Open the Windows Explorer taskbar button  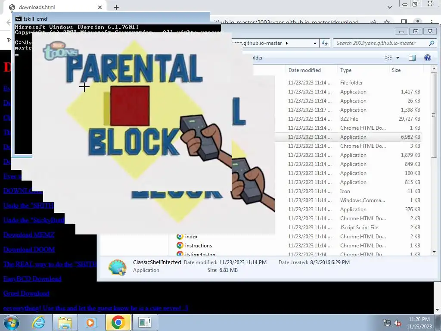(x=65, y=322)
